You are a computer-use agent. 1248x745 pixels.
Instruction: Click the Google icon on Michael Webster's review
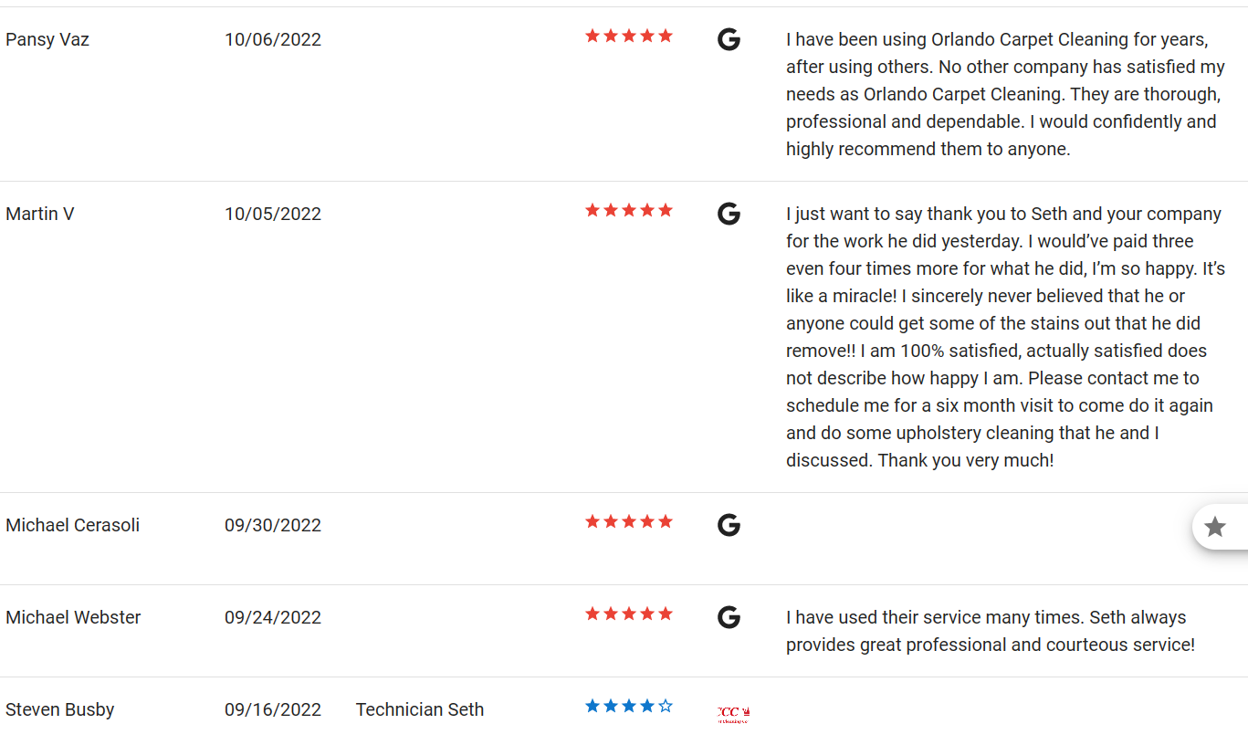(x=729, y=617)
